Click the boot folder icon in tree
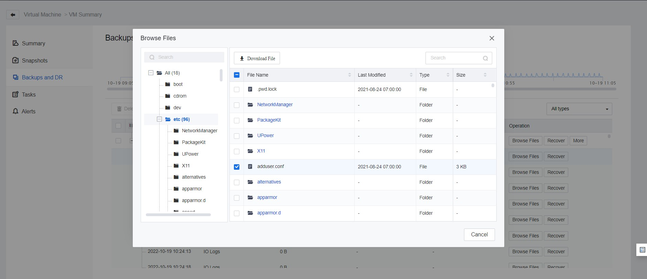The width and height of the screenshot is (647, 279). coord(168,84)
